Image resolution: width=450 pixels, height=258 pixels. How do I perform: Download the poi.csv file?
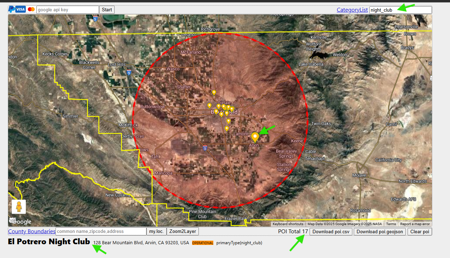pos(331,232)
